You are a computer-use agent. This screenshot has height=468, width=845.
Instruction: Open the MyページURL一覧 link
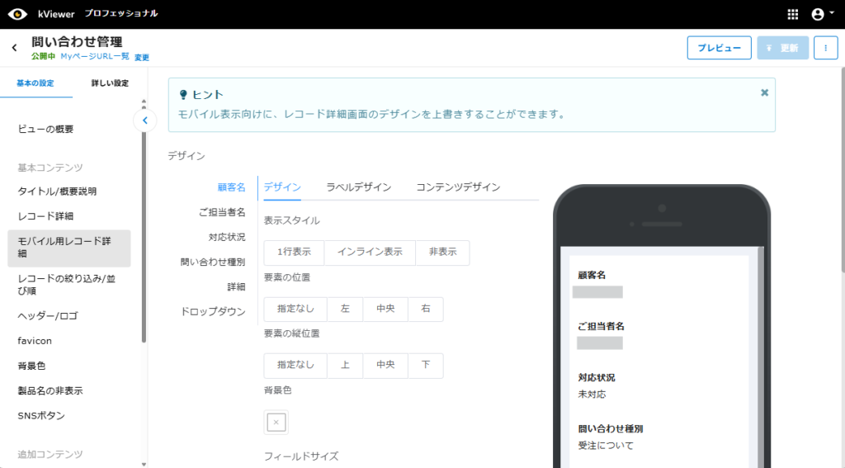(x=95, y=57)
